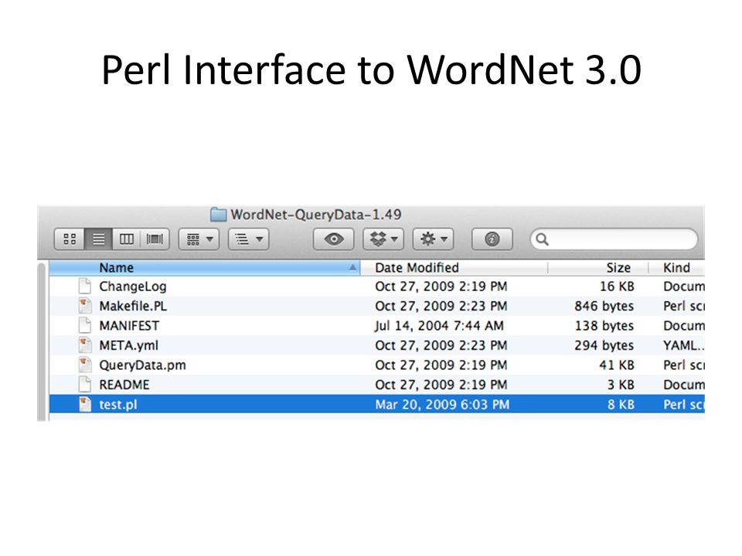Sort by the Date Modified column

(454, 268)
